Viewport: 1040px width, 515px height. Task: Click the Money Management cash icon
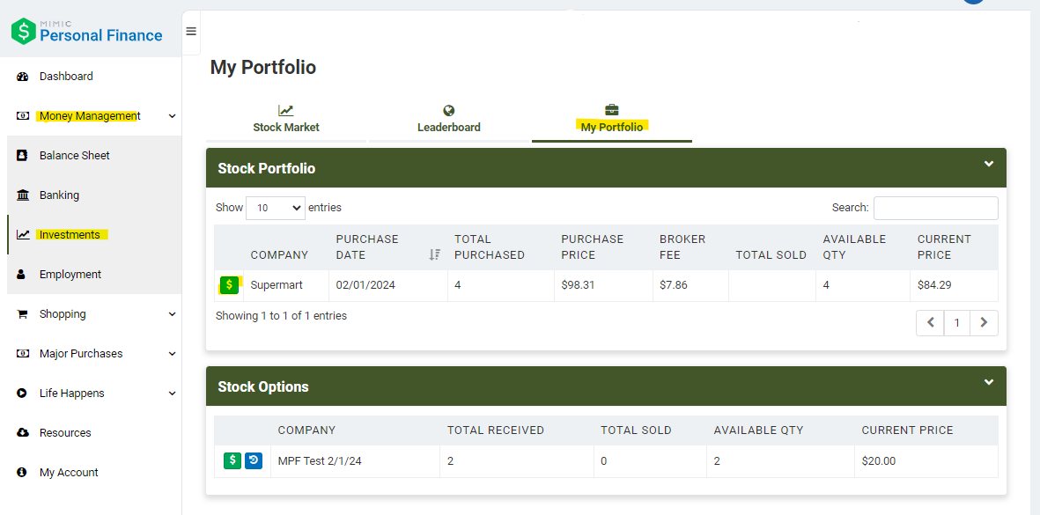coord(23,116)
